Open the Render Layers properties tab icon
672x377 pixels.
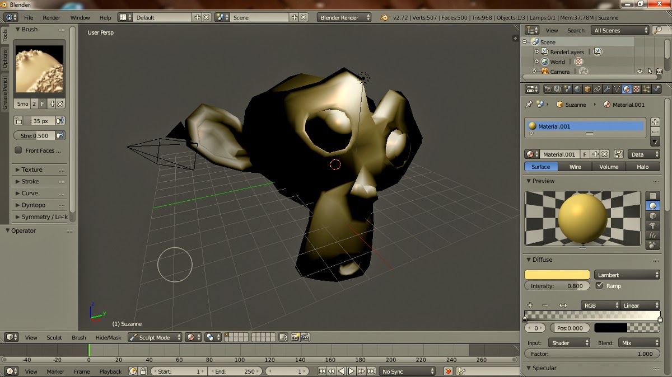(558, 89)
